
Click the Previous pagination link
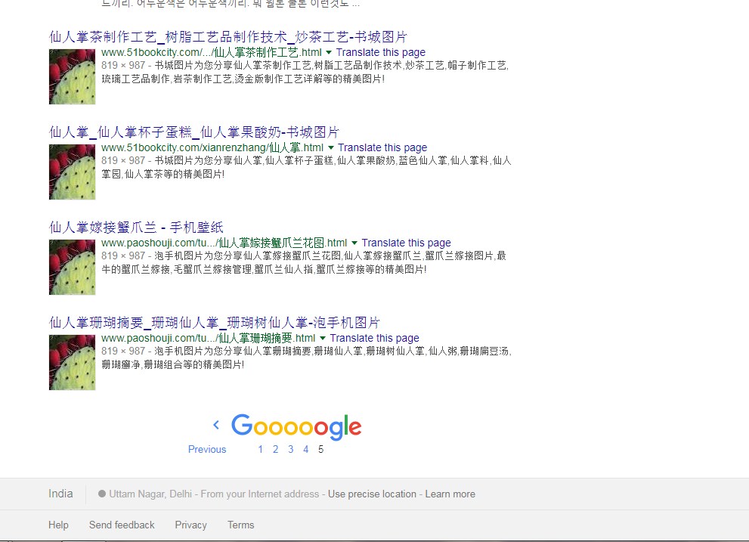[207, 449]
